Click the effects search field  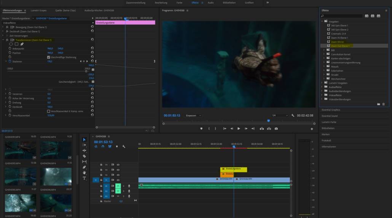[341, 16]
